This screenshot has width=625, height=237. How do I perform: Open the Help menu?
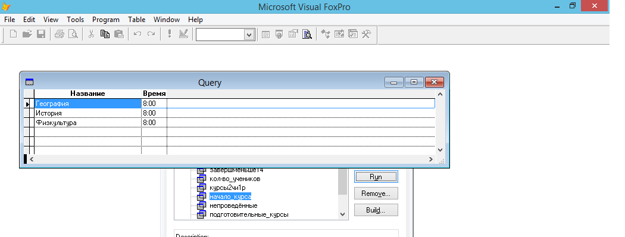pyautogui.click(x=195, y=20)
